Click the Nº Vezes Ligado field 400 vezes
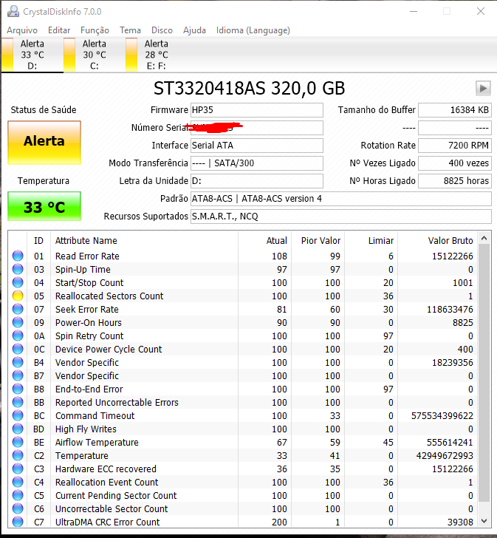Screen dimensions: 497x538 pyautogui.click(x=455, y=163)
